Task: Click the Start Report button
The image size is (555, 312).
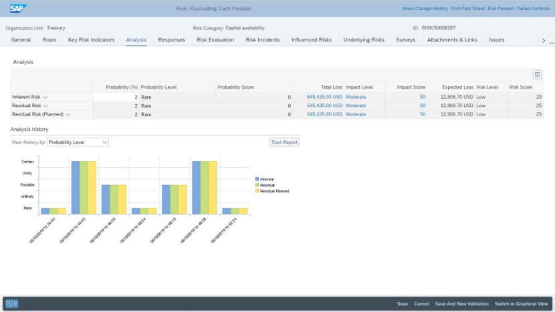Action: click(284, 142)
